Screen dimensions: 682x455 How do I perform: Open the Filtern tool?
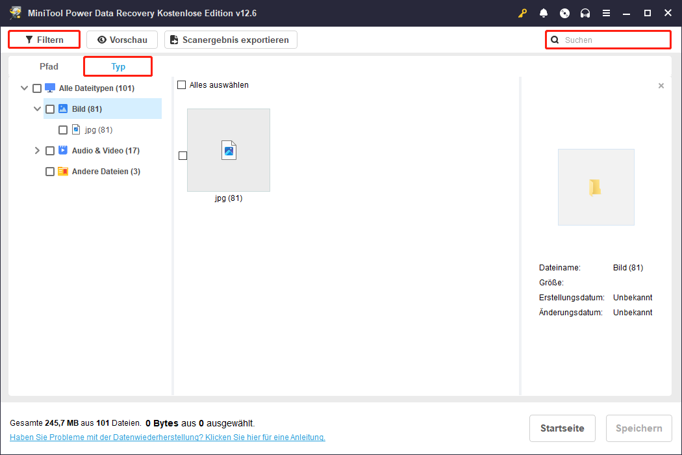point(44,39)
